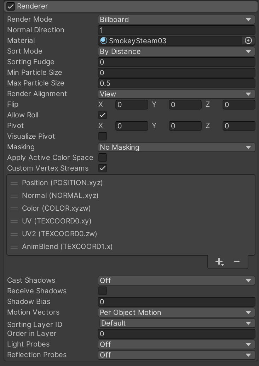Click the drag handle for Normal stream
259x366 pixels.
coord(14,196)
